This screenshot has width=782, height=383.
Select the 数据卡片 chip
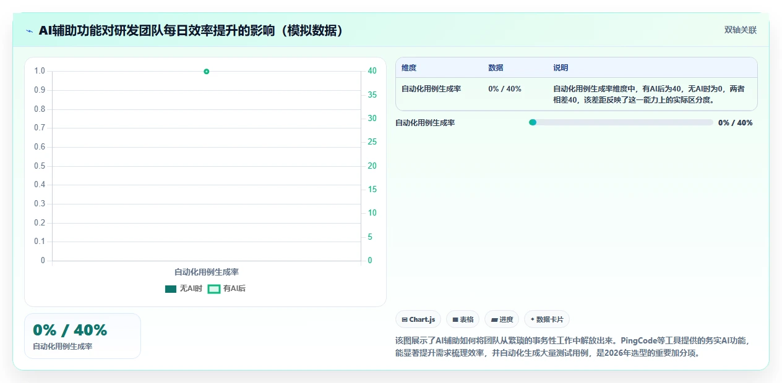click(x=547, y=319)
